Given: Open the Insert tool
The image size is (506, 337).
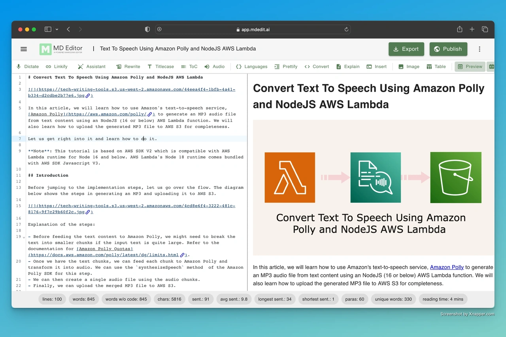Looking at the screenshot, I should tap(376, 66).
